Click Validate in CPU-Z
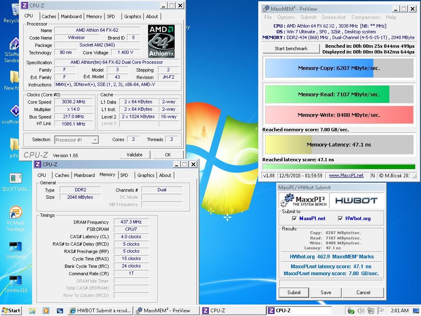This screenshot has height=316, width=421. (x=134, y=155)
